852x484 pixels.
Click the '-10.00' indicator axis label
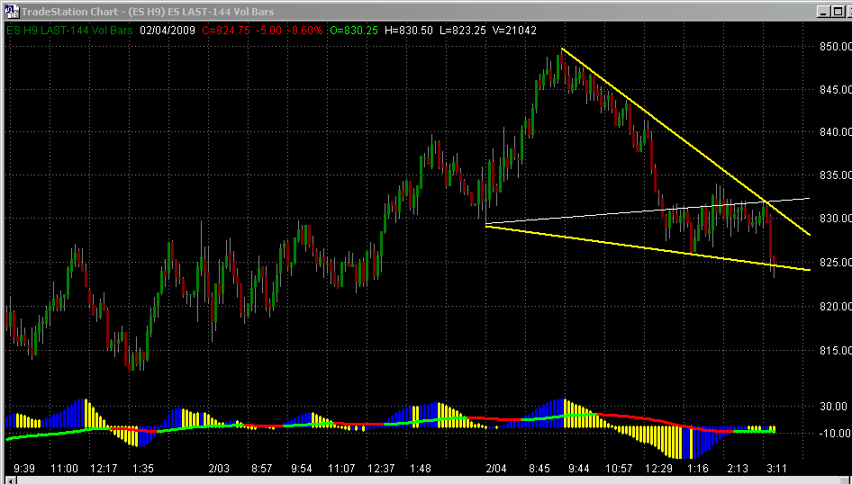click(833, 434)
